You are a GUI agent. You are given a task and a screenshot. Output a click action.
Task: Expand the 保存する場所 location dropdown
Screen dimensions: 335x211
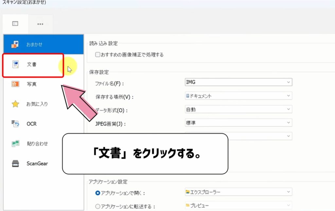point(289,96)
